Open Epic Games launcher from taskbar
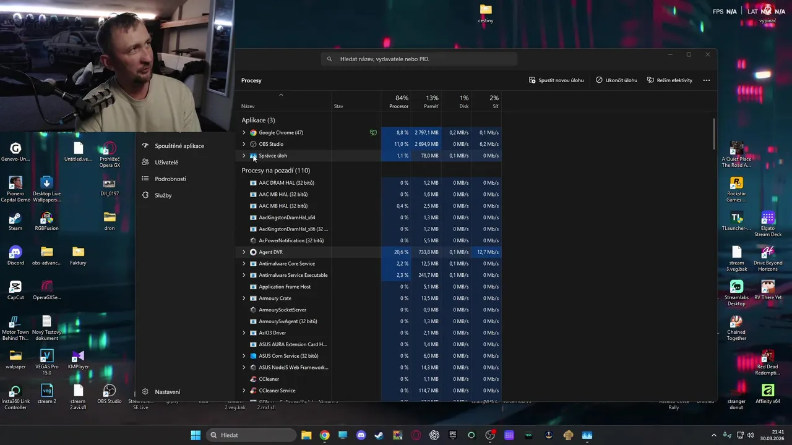792x445 pixels. click(453, 435)
